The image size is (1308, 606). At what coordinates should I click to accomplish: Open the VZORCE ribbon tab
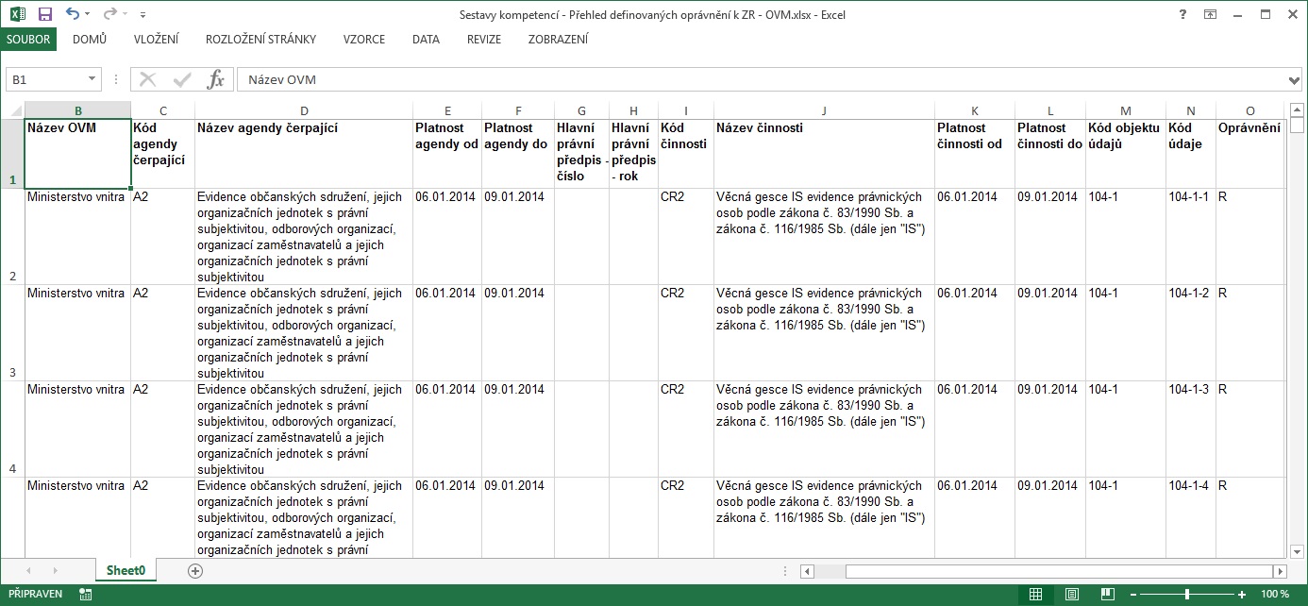[x=363, y=40]
